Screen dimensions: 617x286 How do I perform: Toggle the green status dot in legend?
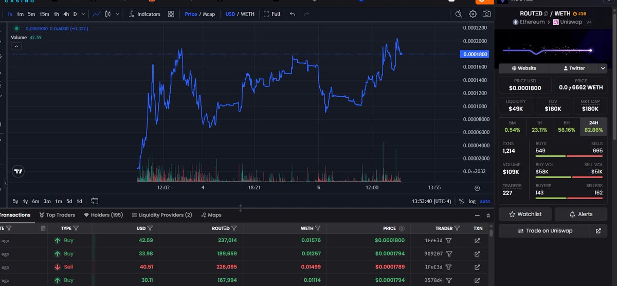point(16,28)
